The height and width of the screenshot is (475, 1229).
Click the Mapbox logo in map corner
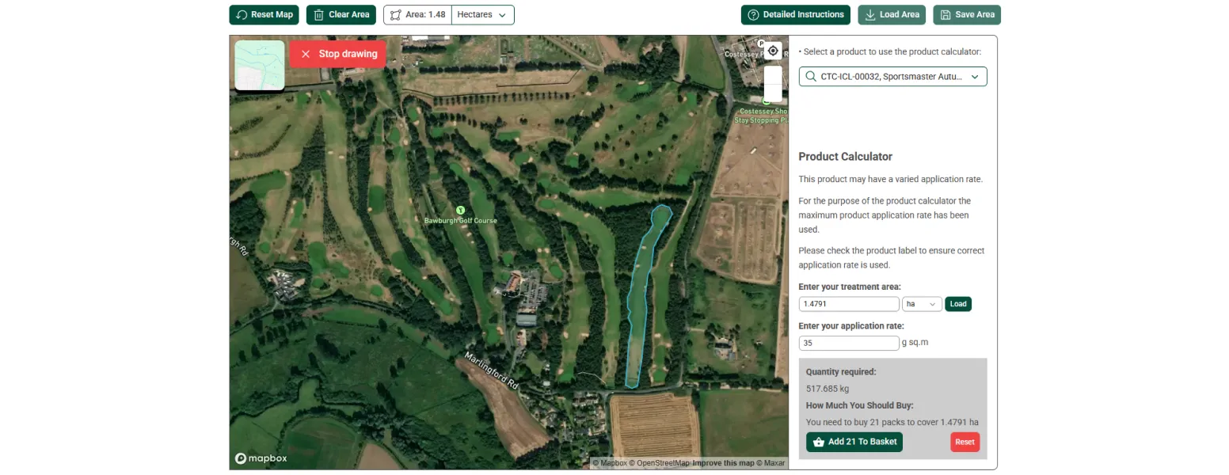tap(261, 458)
